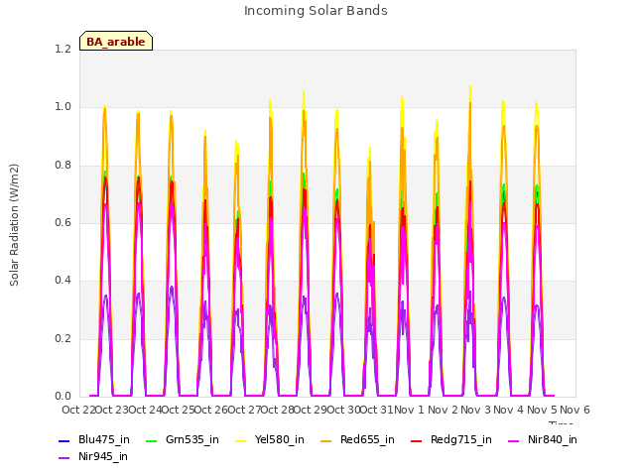The image size is (635, 476).
Task: Select the Red655_in legend entry
Action: tap(357, 439)
